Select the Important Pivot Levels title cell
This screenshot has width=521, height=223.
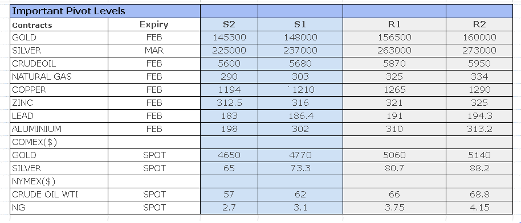point(105,11)
